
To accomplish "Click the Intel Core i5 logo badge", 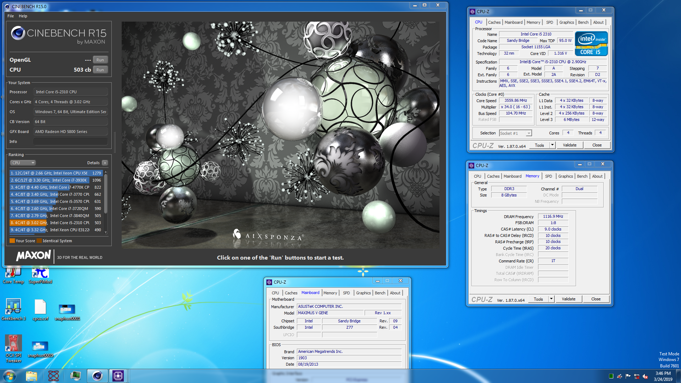I will point(591,44).
